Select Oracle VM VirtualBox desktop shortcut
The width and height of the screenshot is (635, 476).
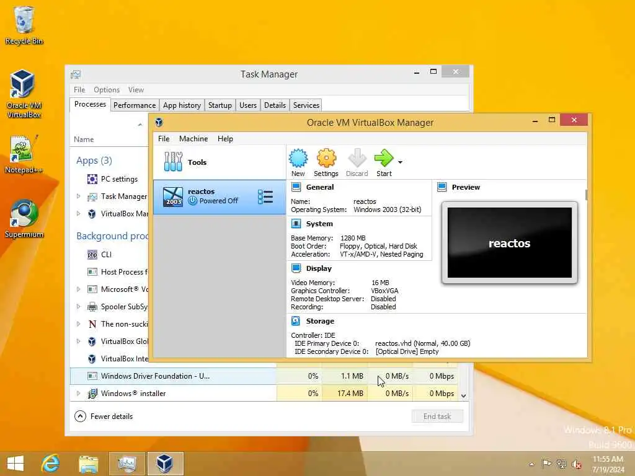(24, 94)
